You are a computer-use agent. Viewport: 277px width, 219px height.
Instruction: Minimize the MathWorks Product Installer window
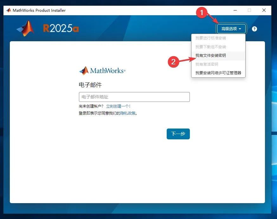pyautogui.click(x=235, y=10)
